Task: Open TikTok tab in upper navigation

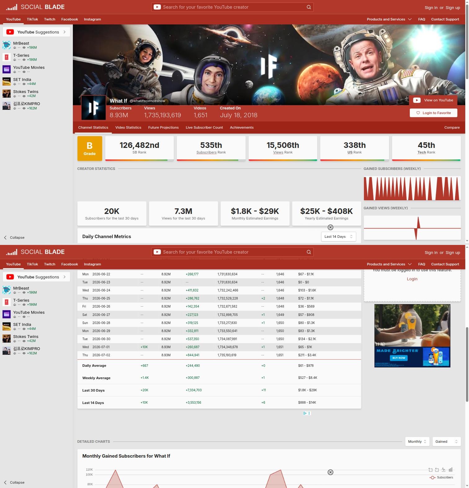Action: tap(33, 19)
